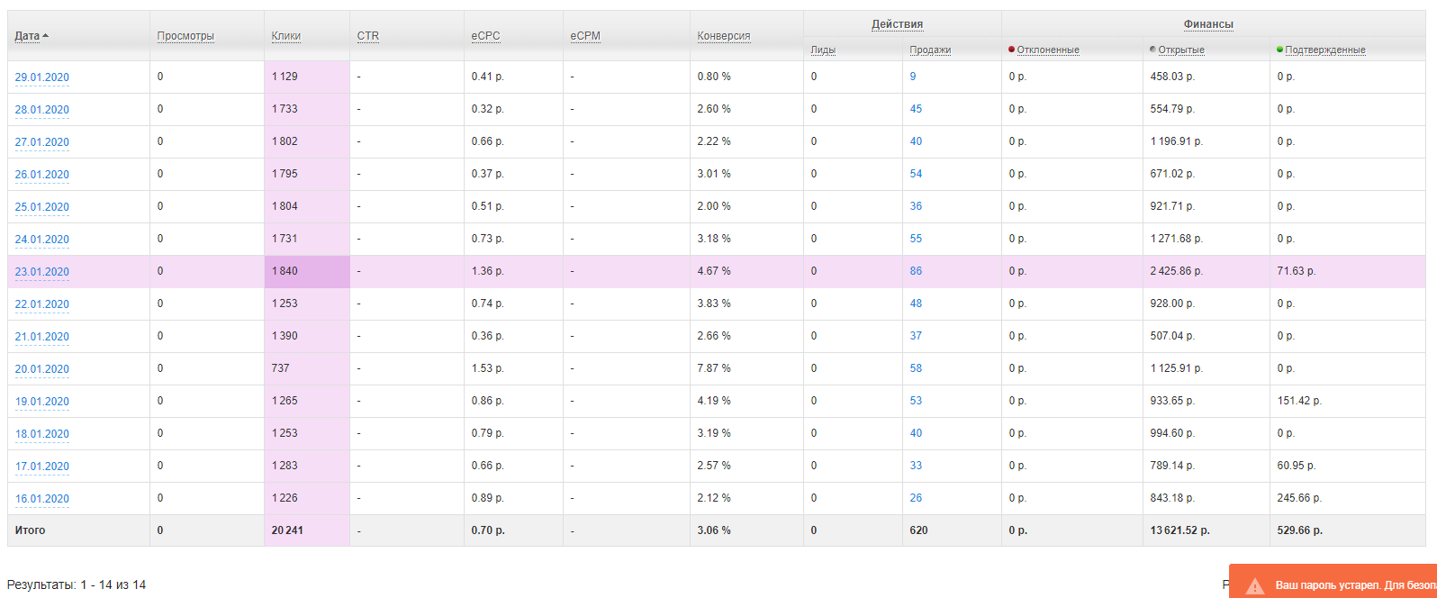Open the 86 sales link for 23.01.2020
Image resolution: width=1437 pixels, height=598 pixels.
tap(916, 271)
